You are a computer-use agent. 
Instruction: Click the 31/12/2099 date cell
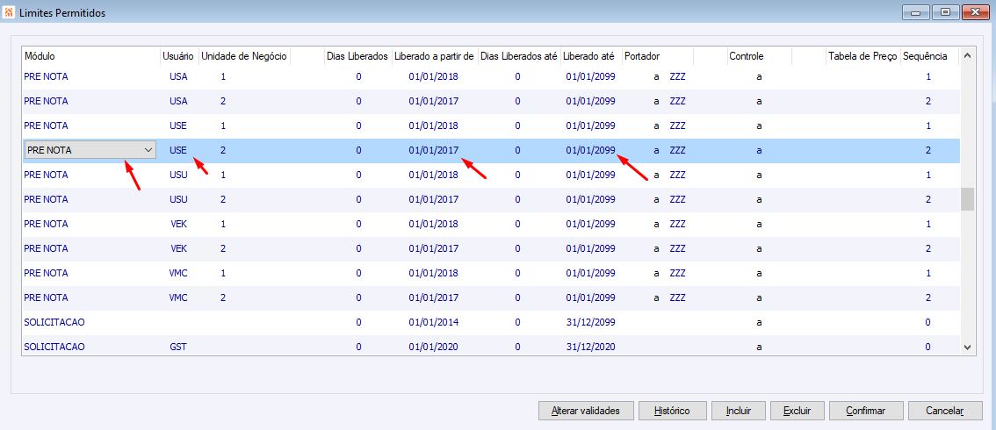click(591, 322)
